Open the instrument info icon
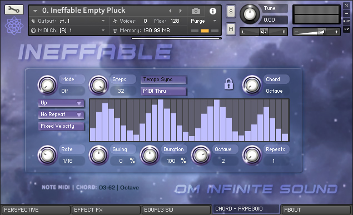Image resolution: width=353 pixels, height=215 pixels. pos(213,11)
